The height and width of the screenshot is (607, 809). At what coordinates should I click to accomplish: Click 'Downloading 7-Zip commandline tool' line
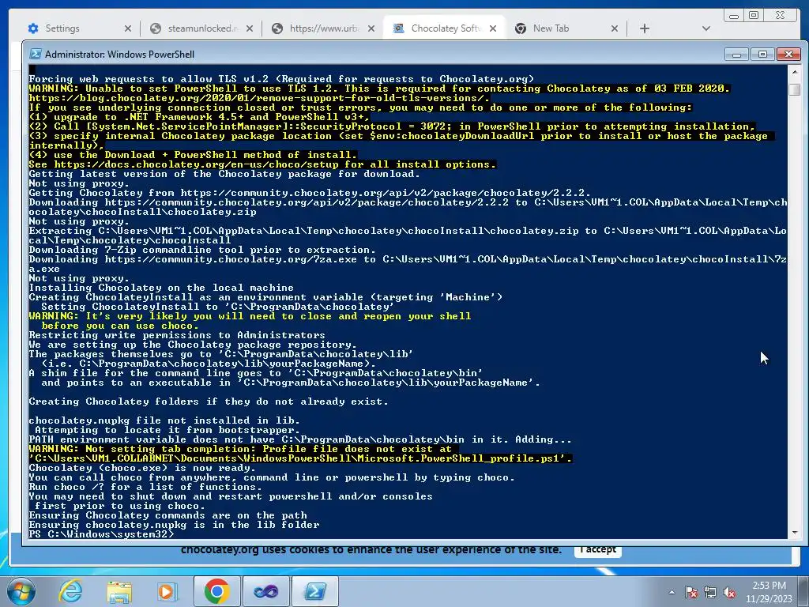click(x=202, y=250)
